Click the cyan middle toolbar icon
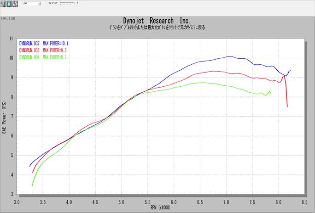Screen dimensions: 315x213 [9, 4]
